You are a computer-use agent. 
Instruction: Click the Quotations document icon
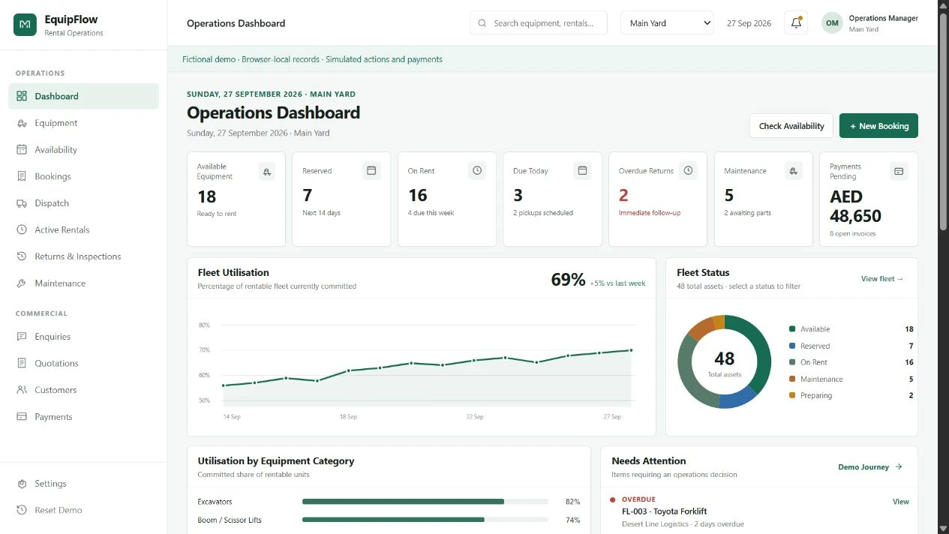pyautogui.click(x=22, y=363)
